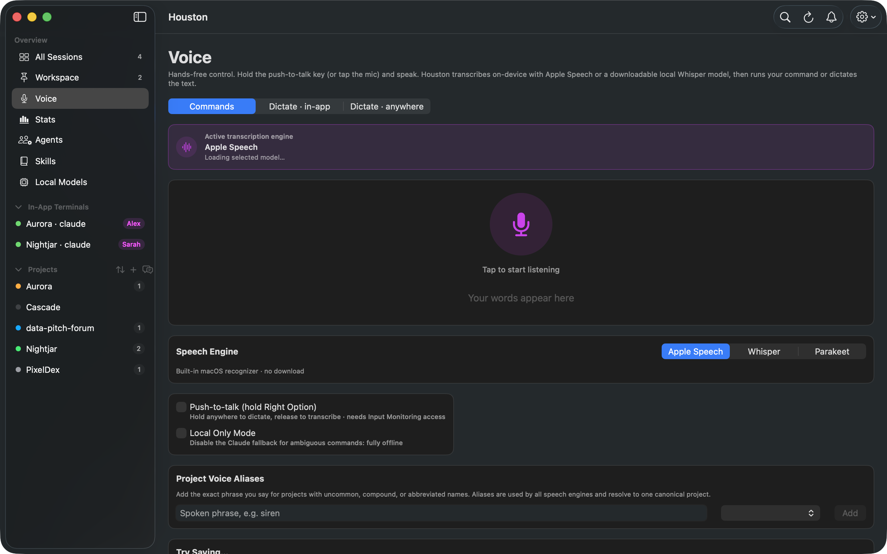Click the Agents people icon
This screenshot has width=887, height=554.
tap(25, 140)
